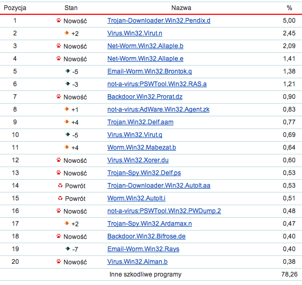The image size is (302, 285).
Task: Click the up arrow icon in Trojan.Win32.Delf.aam row
Action: tap(67, 122)
